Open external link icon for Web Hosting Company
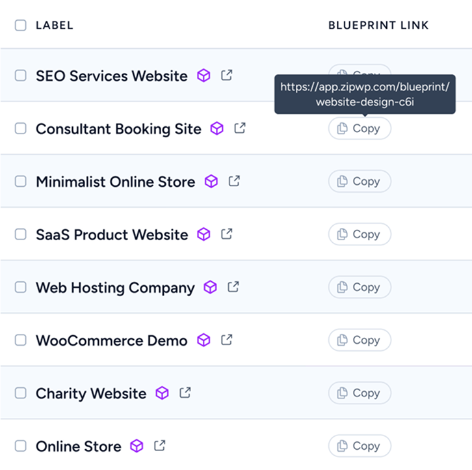Viewport: 472px width, 470px height. [233, 287]
